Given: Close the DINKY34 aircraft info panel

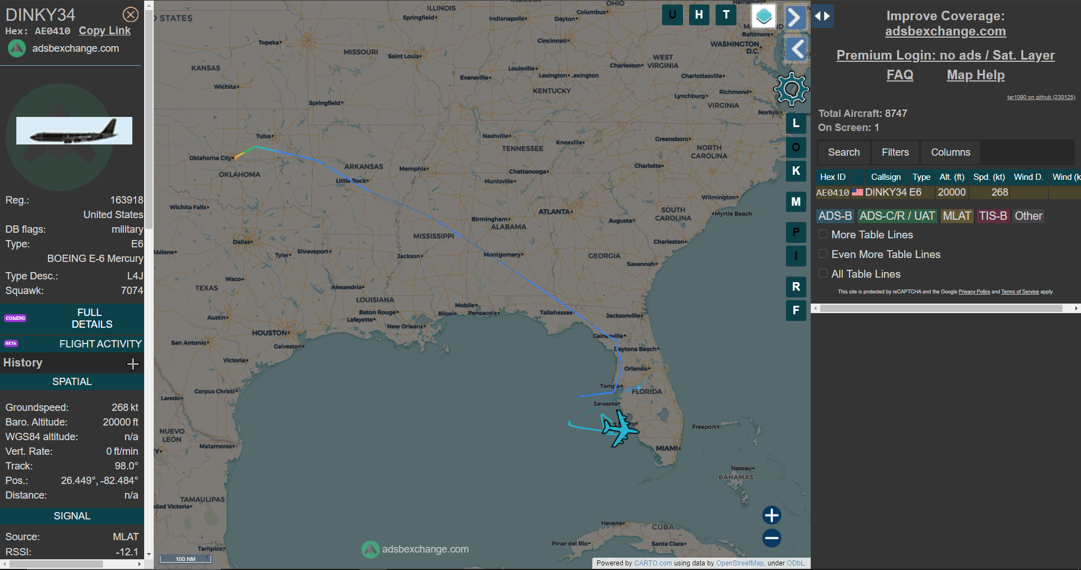Looking at the screenshot, I should tap(131, 15).
